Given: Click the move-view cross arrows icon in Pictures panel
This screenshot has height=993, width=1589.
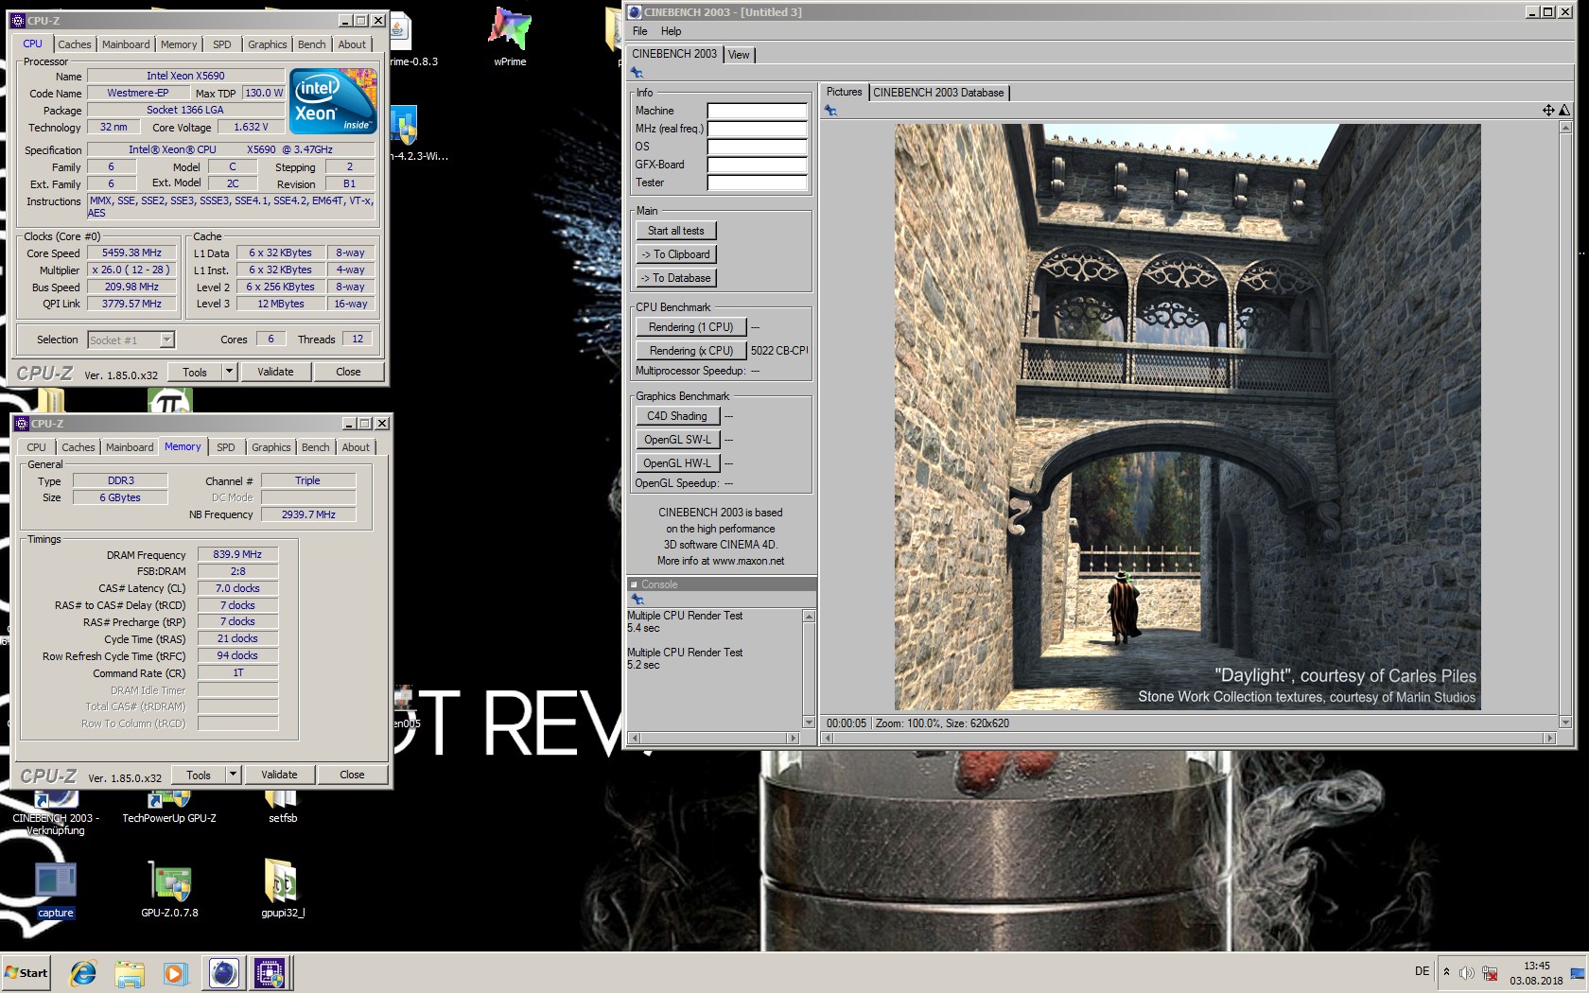Looking at the screenshot, I should [x=1548, y=111].
